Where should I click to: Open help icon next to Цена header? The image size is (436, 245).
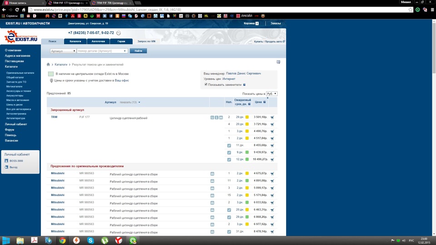(264, 102)
